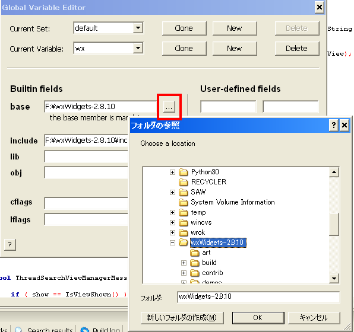Click first user-defined field name box
This screenshot has width=354, height=332.
228,107
